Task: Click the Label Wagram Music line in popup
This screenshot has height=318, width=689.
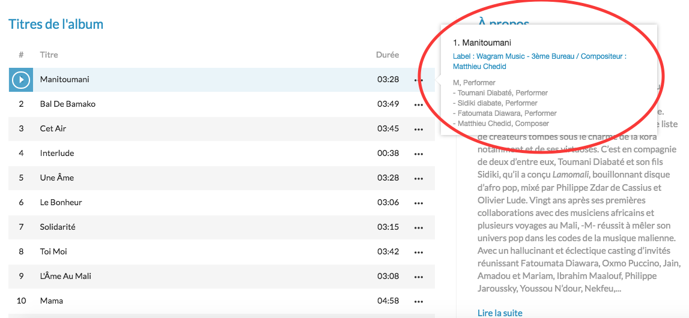Action: pyautogui.click(x=539, y=61)
